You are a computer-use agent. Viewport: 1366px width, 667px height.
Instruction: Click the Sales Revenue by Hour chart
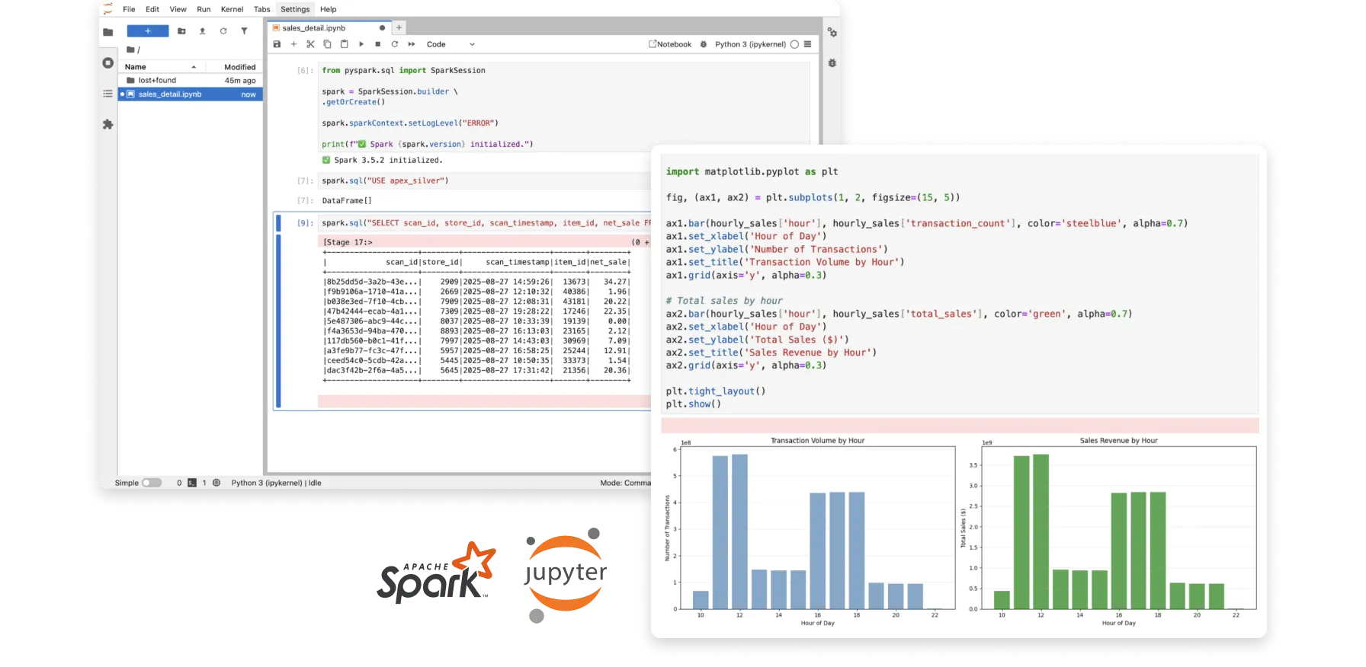pos(1109,531)
